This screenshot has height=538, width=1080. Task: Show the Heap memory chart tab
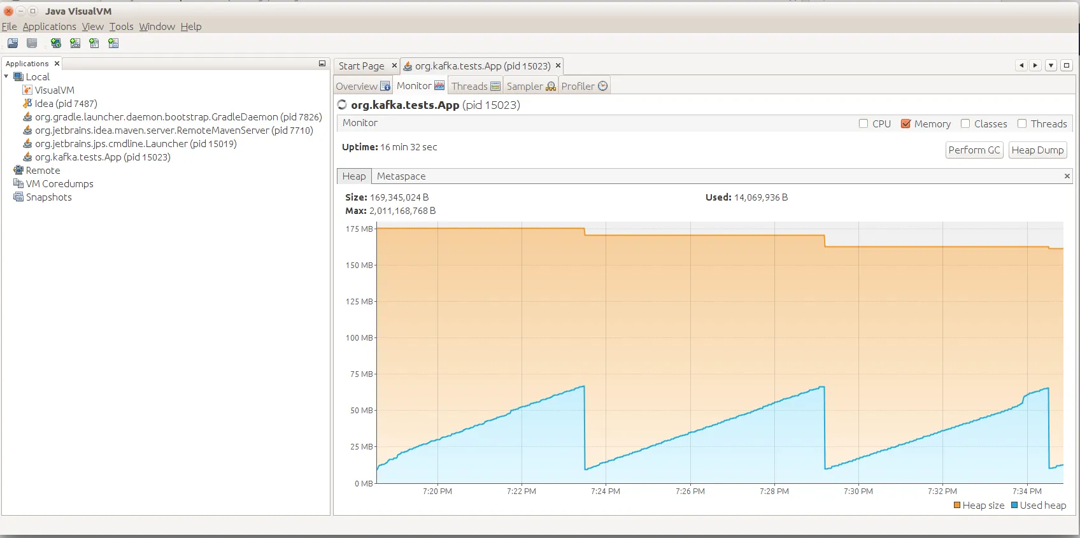pyautogui.click(x=354, y=176)
